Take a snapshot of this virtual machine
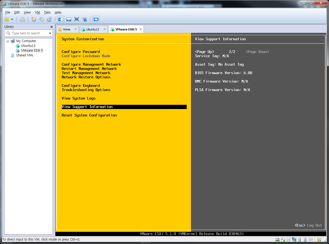329x244 pixels. (34, 19)
